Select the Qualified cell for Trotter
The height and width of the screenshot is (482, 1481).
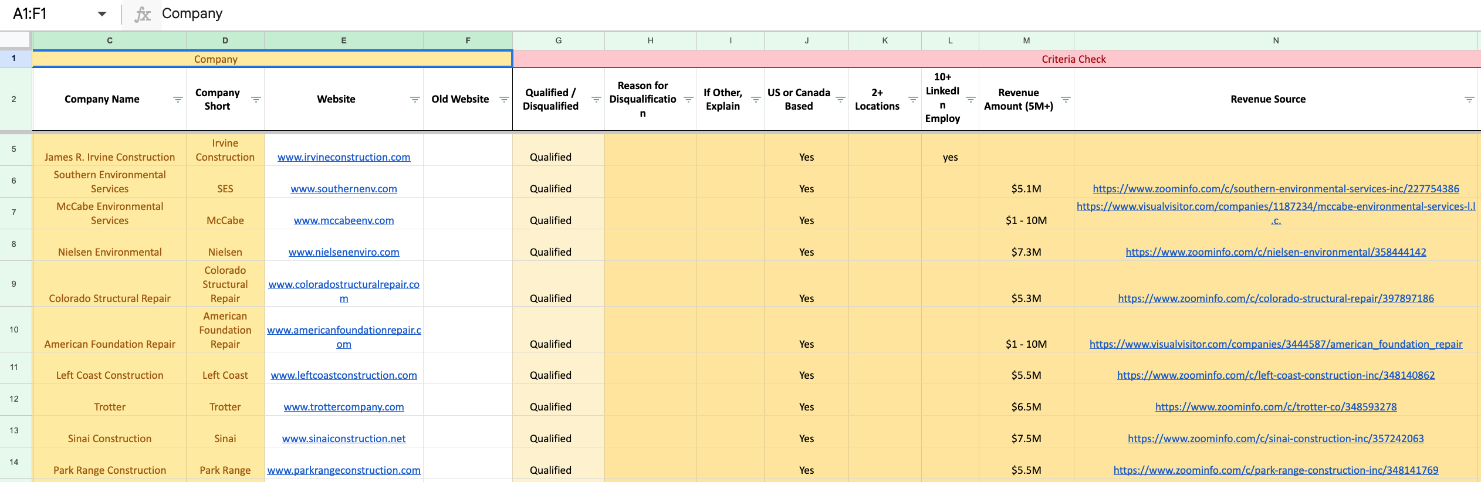pyautogui.click(x=559, y=400)
